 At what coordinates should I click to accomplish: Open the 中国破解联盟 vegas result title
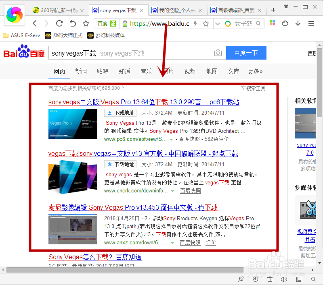pos(143,154)
